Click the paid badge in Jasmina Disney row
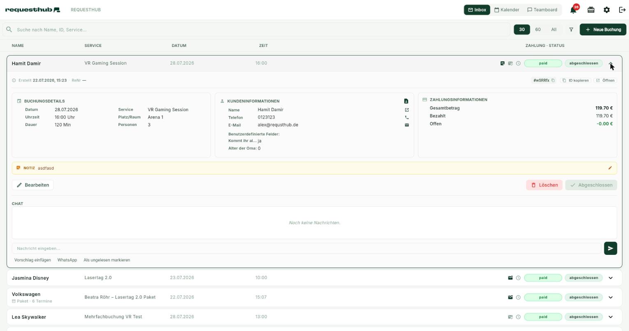This screenshot has width=629, height=331. (x=543, y=278)
